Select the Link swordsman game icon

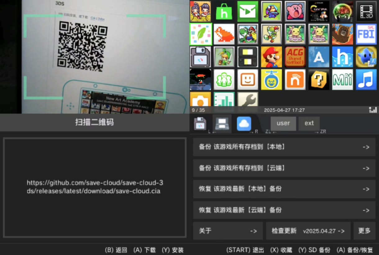pos(224,57)
